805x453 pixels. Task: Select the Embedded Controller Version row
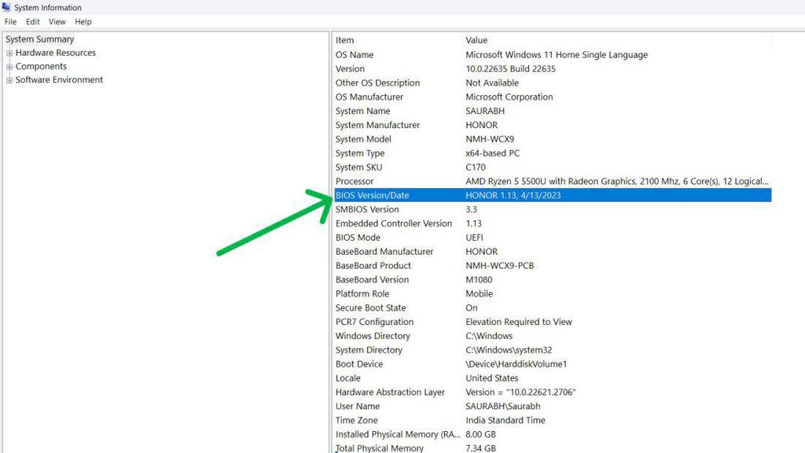pos(553,223)
